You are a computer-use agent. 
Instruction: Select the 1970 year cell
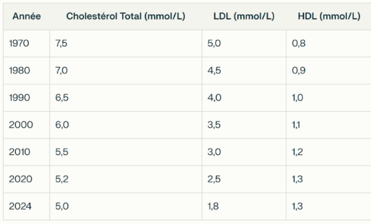click(x=19, y=43)
